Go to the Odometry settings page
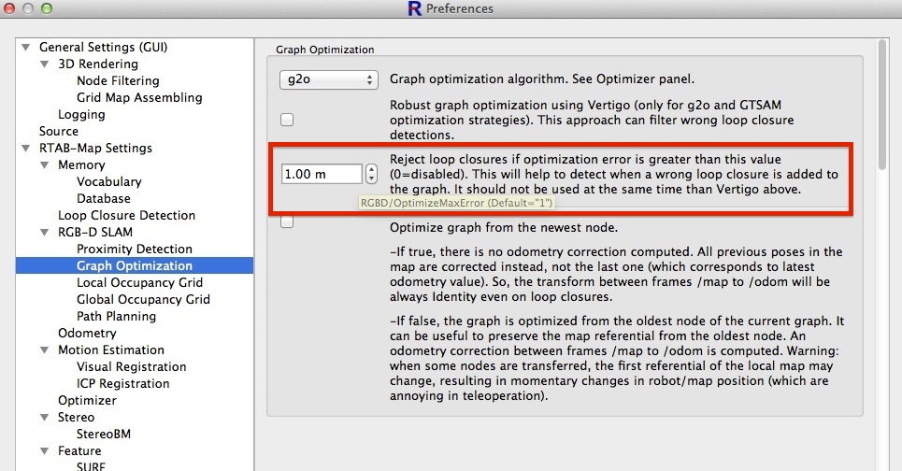 87,333
